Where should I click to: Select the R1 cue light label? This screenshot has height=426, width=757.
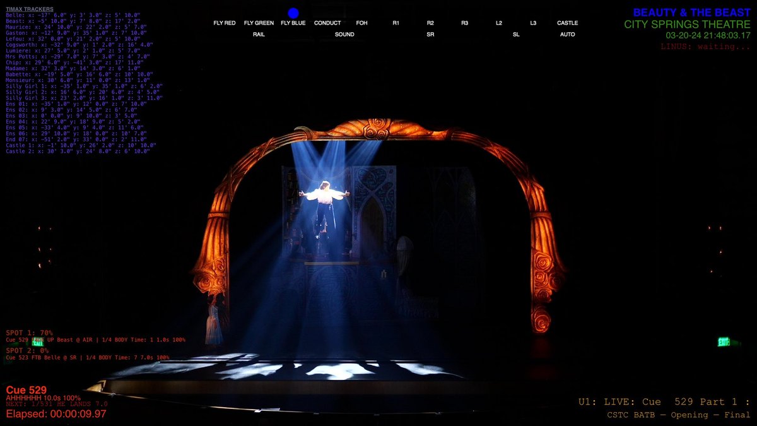click(x=396, y=23)
